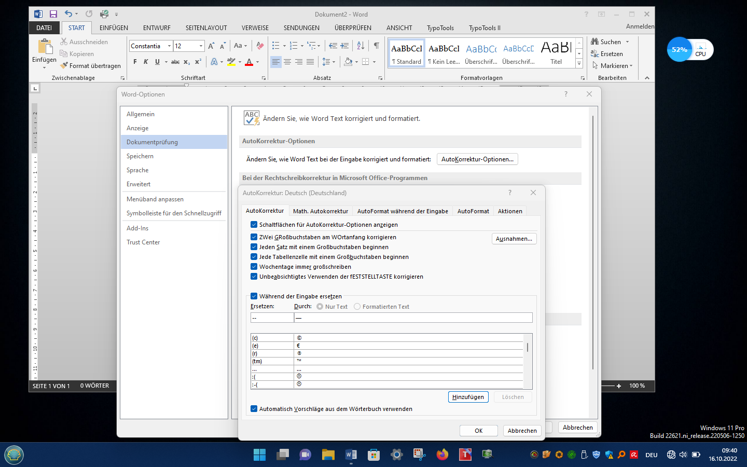Open the EINFÜGEN ribbon tab
Image resolution: width=747 pixels, height=467 pixels.
114,28
